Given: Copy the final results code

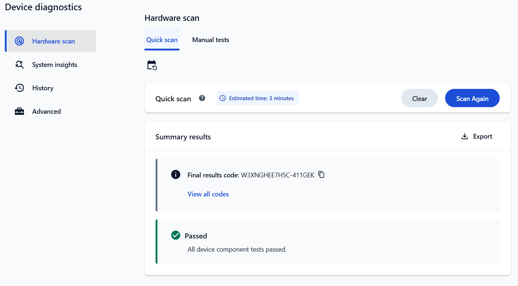Looking at the screenshot, I should pos(321,174).
